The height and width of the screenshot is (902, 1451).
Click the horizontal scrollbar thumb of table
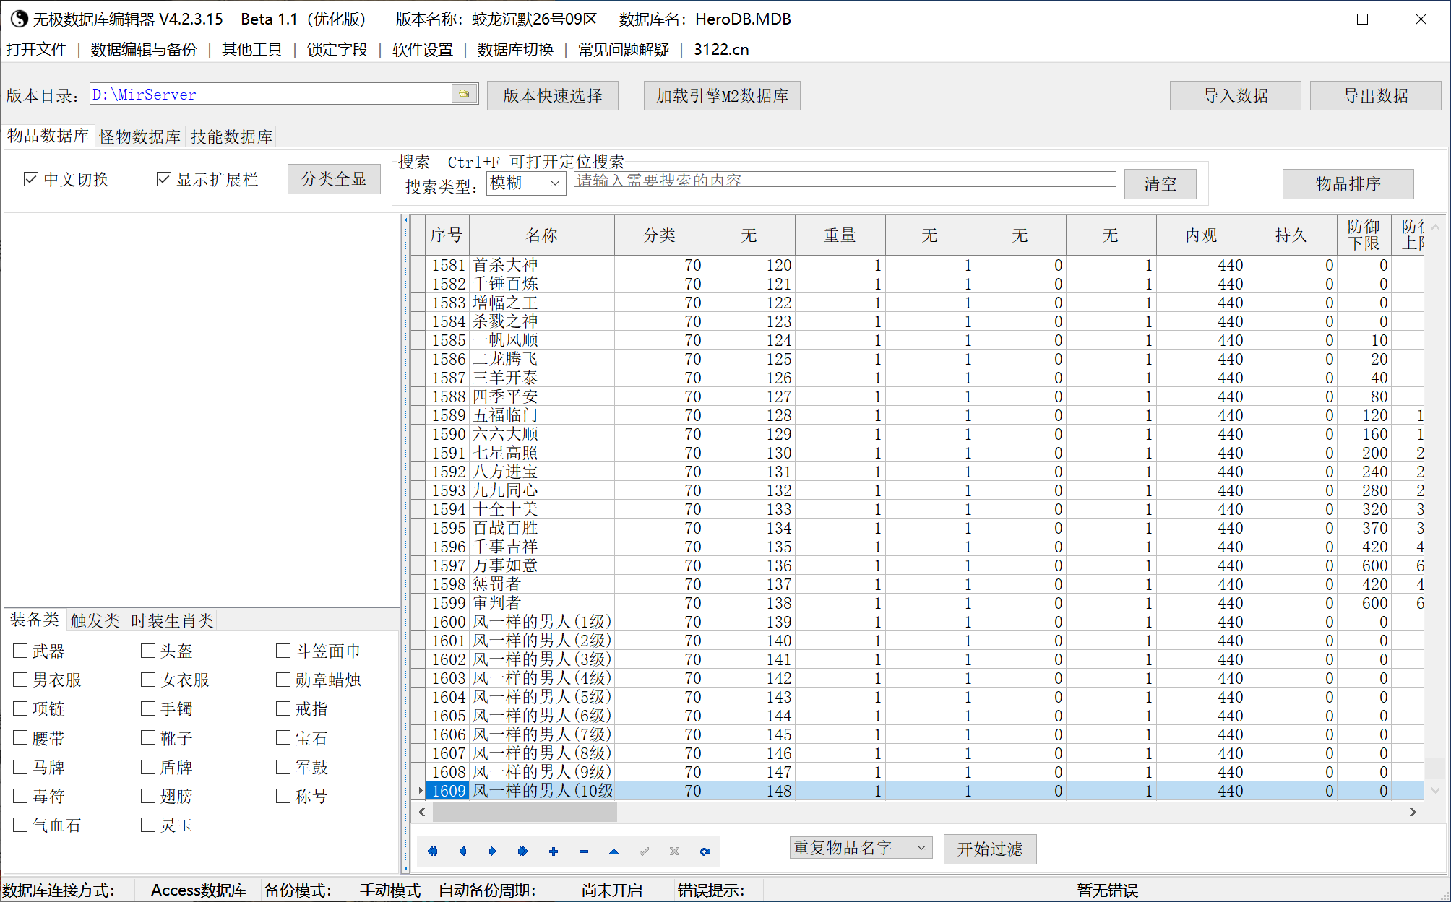click(525, 812)
